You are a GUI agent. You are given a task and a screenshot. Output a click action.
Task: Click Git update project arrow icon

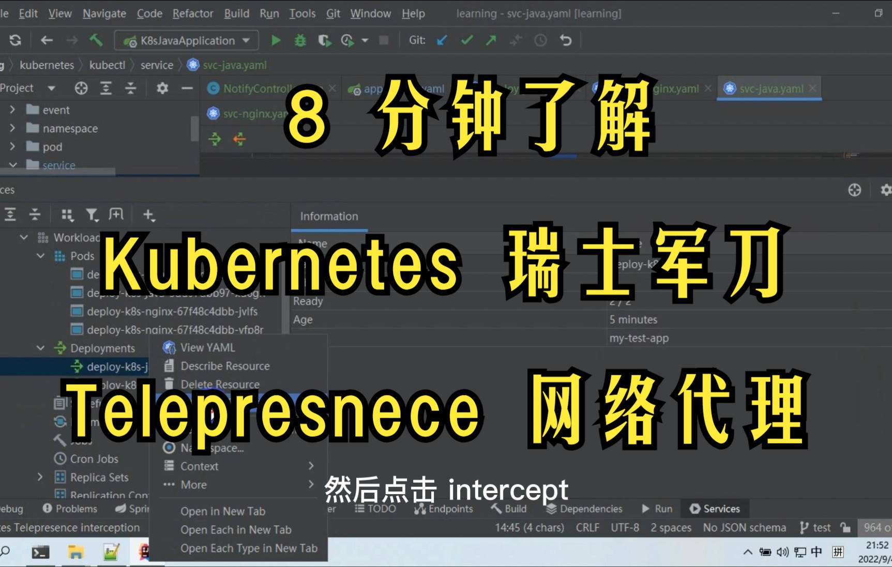click(x=442, y=40)
